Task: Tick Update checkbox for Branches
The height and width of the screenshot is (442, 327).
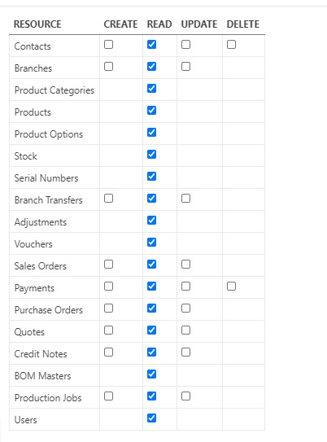Action: point(185,67)
